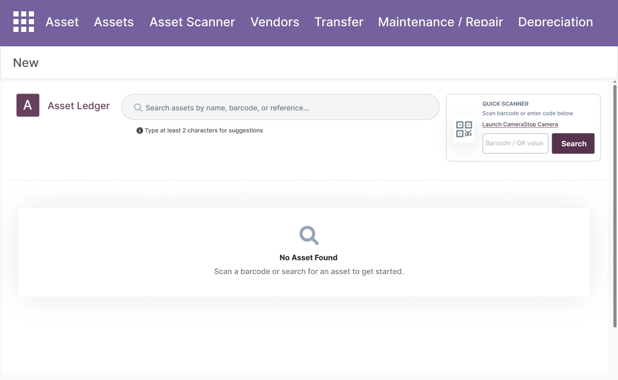The height and width of the screenshot is (380, 618).
Task: Click the 'New' breadcrumb title
Action: click(x=26, y=63)
